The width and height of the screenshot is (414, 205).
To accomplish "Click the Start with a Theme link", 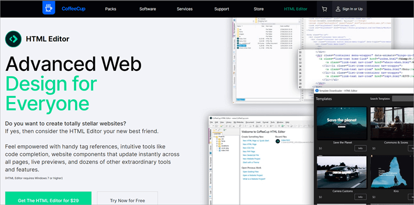I will (251, 163).
